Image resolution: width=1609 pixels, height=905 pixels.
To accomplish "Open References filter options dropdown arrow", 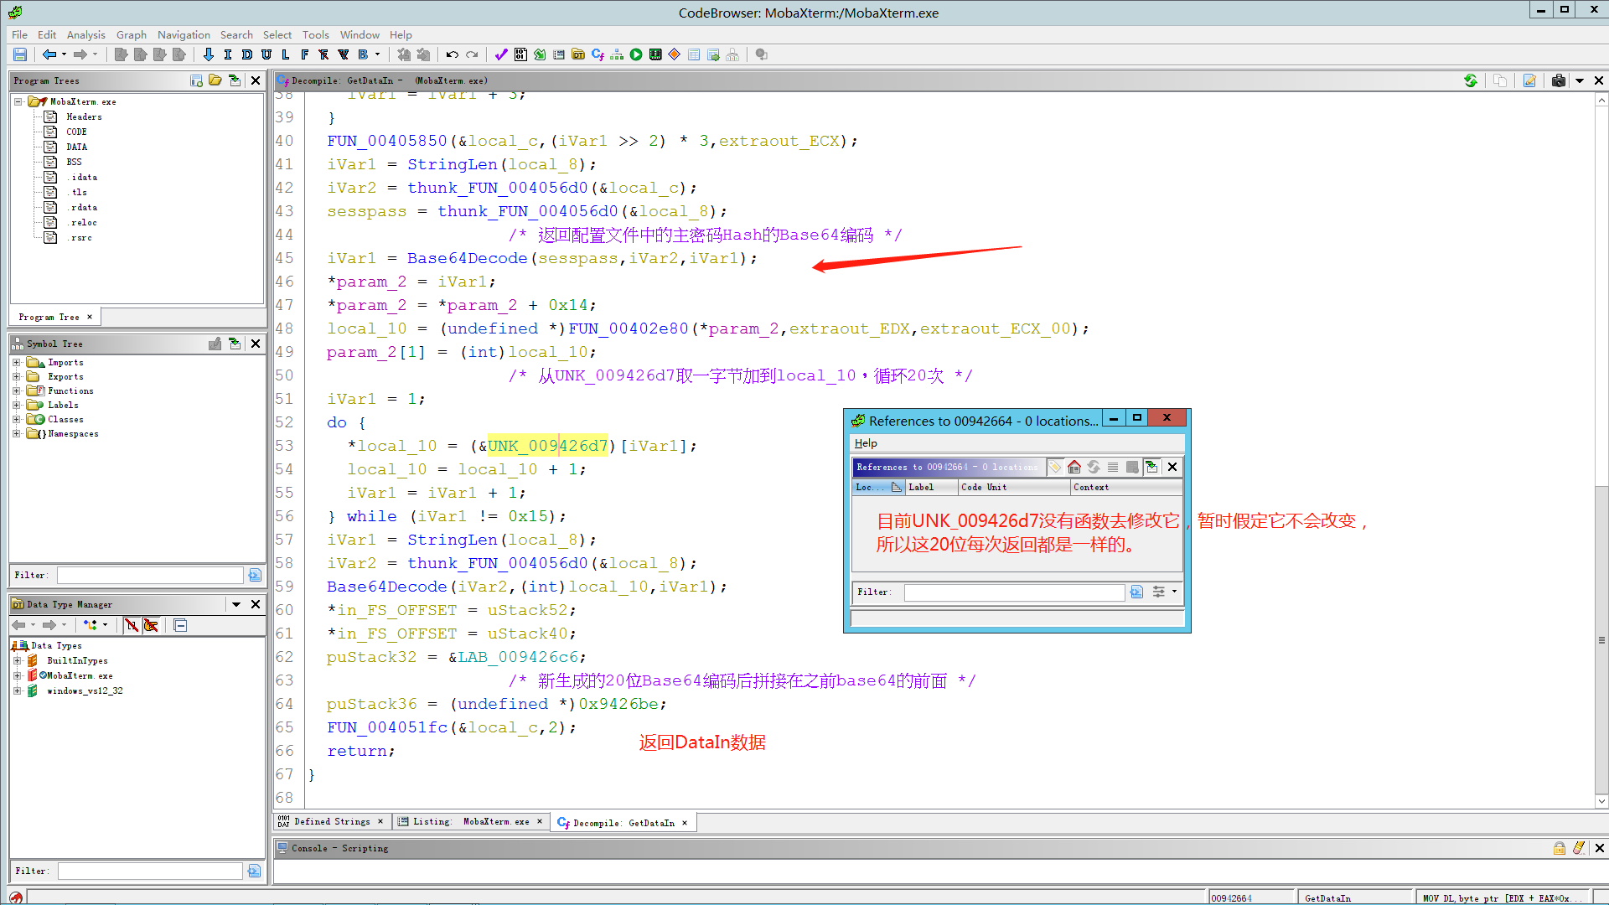I will 1175,592.
